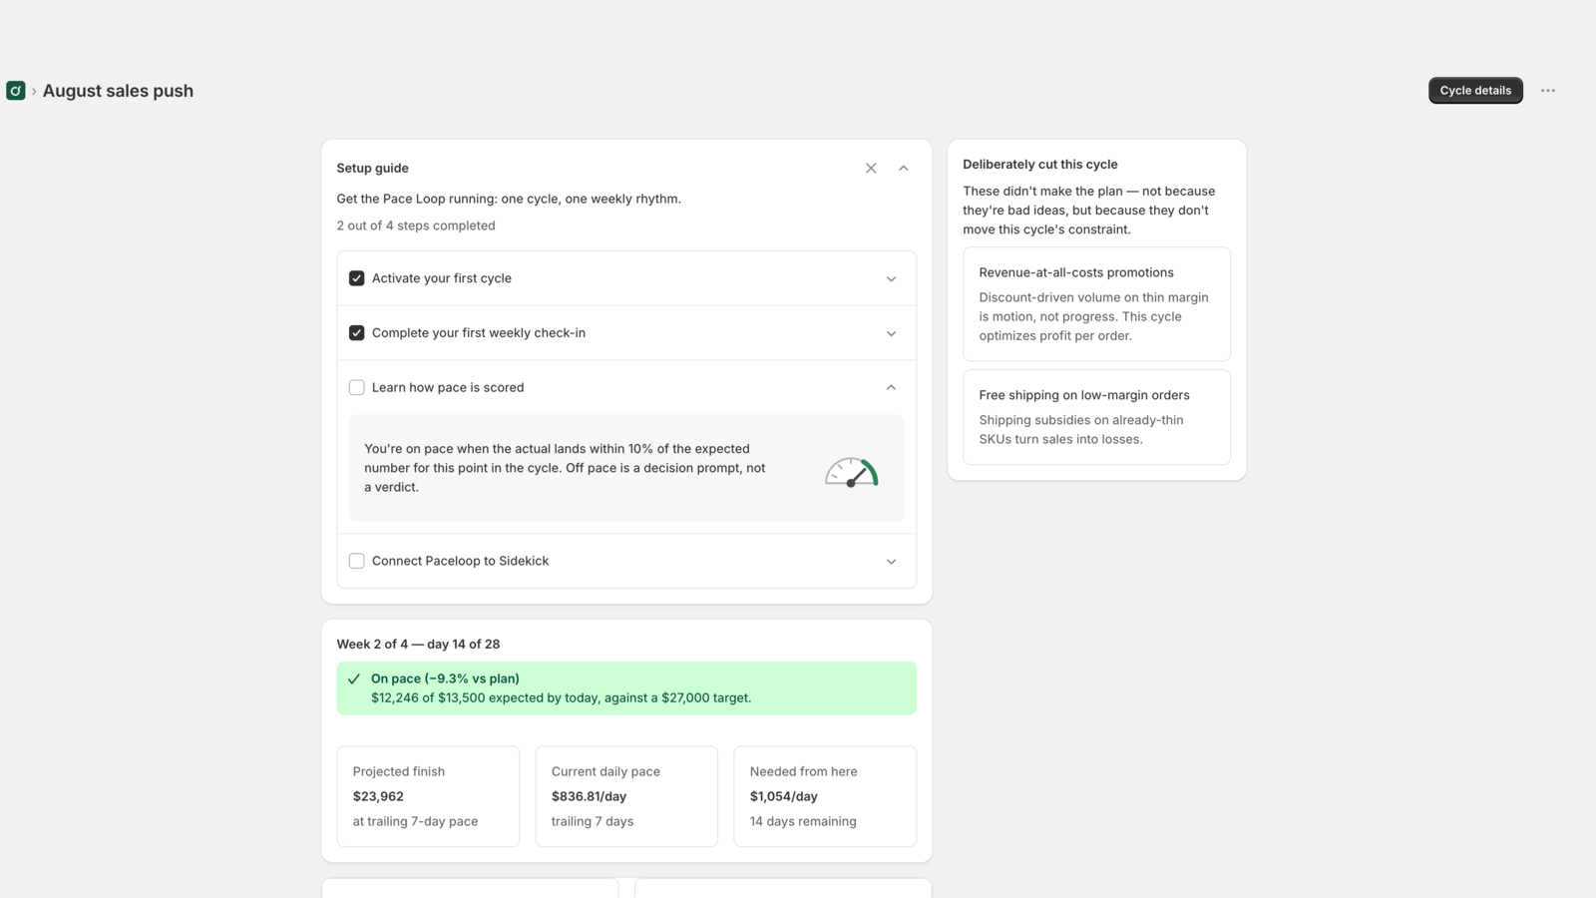
Task: Click 'Week 2 of 4 — day 14 of 28' heading
Action: pyautogui.click(x=418, y=645)
